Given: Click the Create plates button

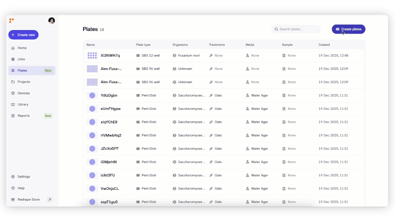Looking at the screenshot, I should [349, 29].
